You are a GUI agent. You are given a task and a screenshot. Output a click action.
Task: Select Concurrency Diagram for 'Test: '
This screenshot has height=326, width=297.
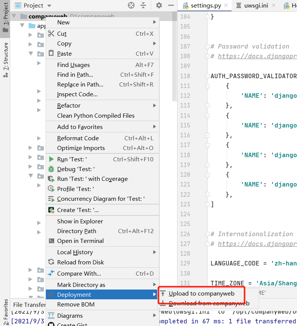(x=103, y=199)
